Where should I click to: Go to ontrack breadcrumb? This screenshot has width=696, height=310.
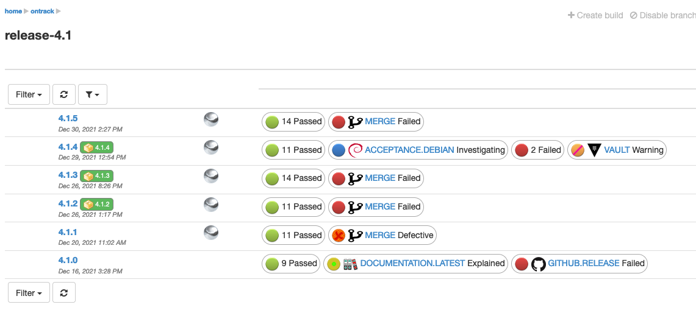(42, 11)
